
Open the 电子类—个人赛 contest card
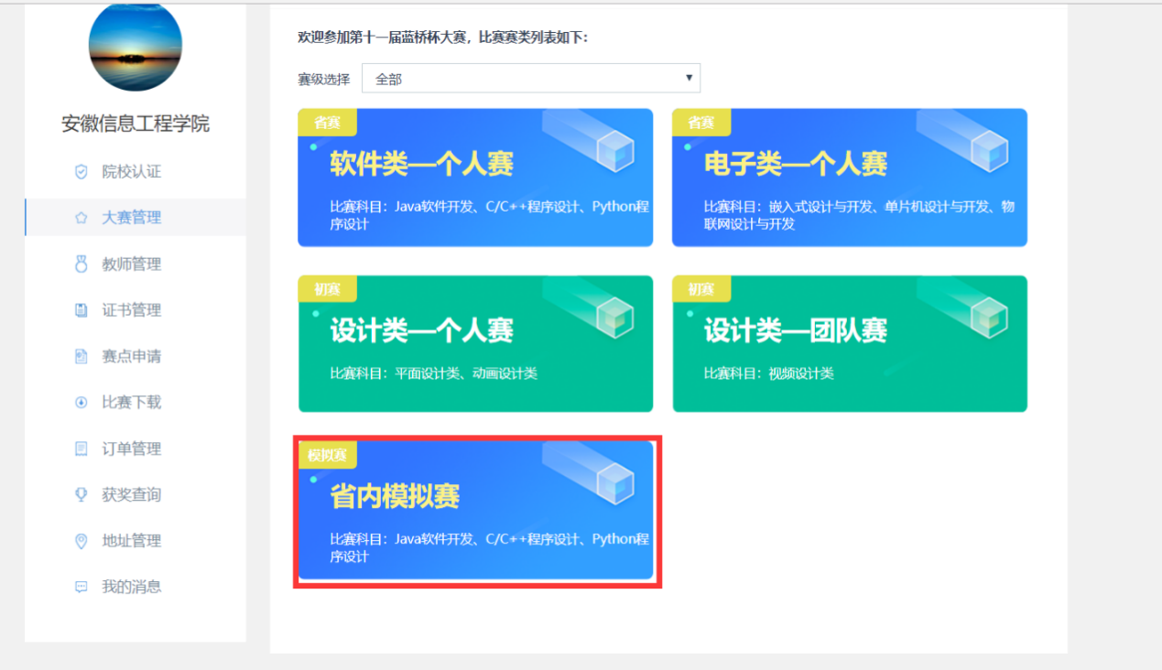[850, 178]
